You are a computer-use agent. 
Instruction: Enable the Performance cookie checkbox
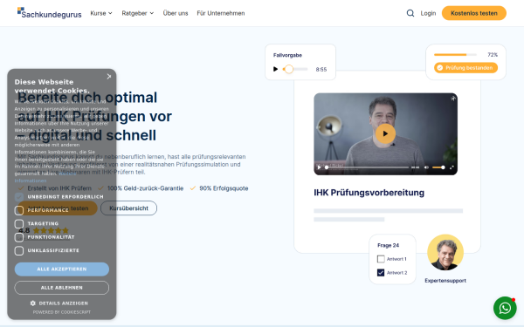pos(19,210)
